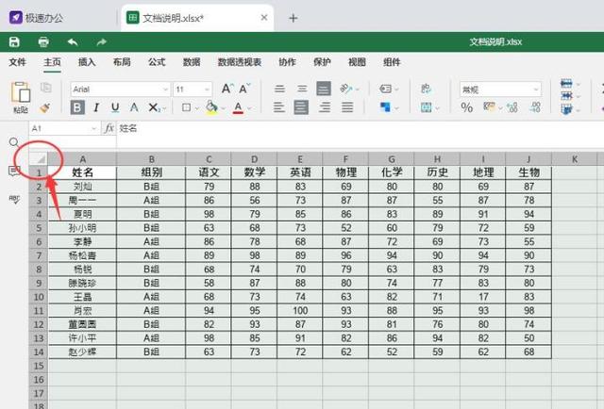This screenshot has width=604, height=409.
Task: Open the 极速办公 home tab
Action: 36,18
